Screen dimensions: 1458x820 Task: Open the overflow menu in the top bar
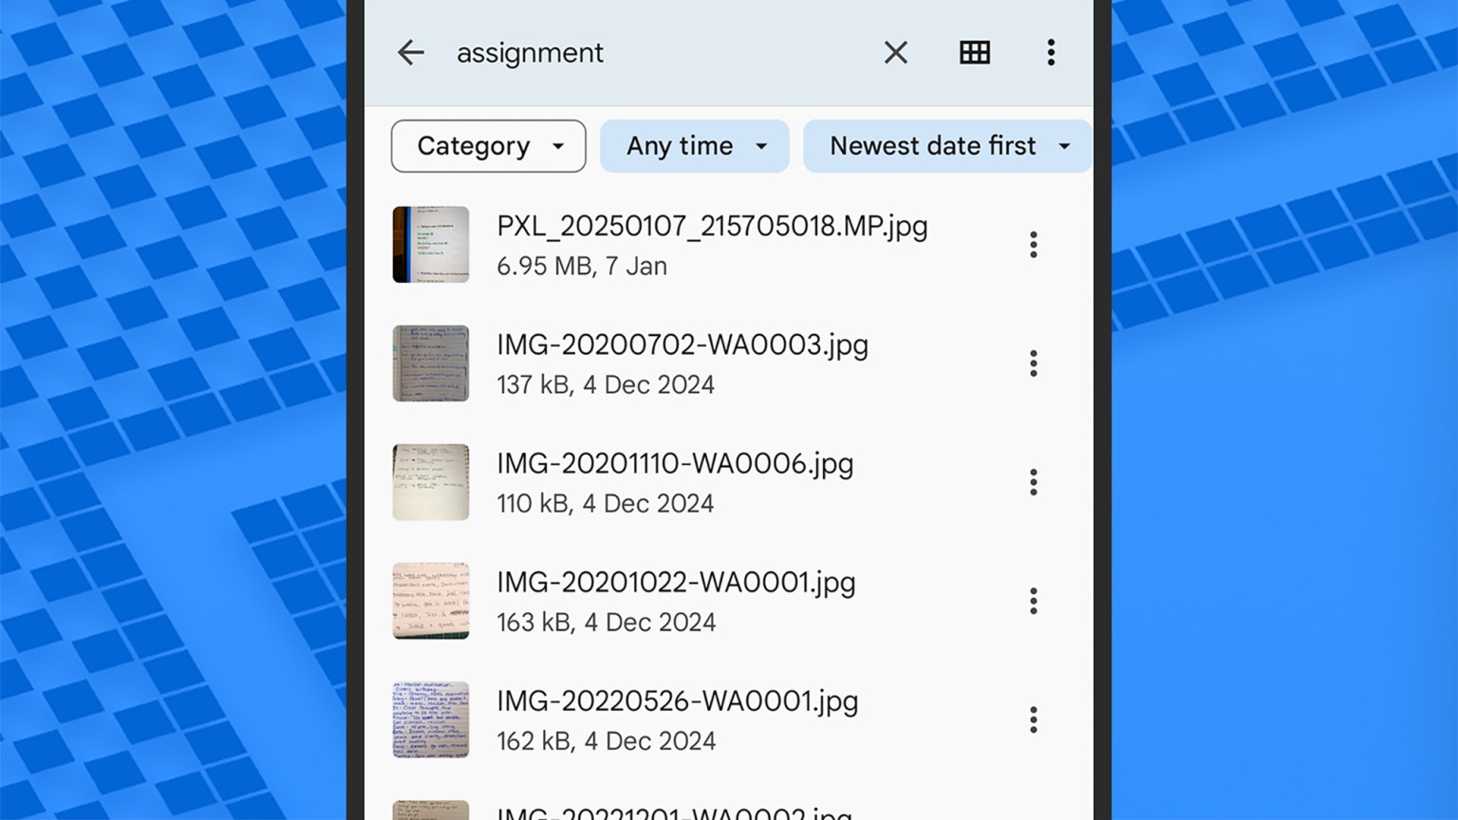1051,52
